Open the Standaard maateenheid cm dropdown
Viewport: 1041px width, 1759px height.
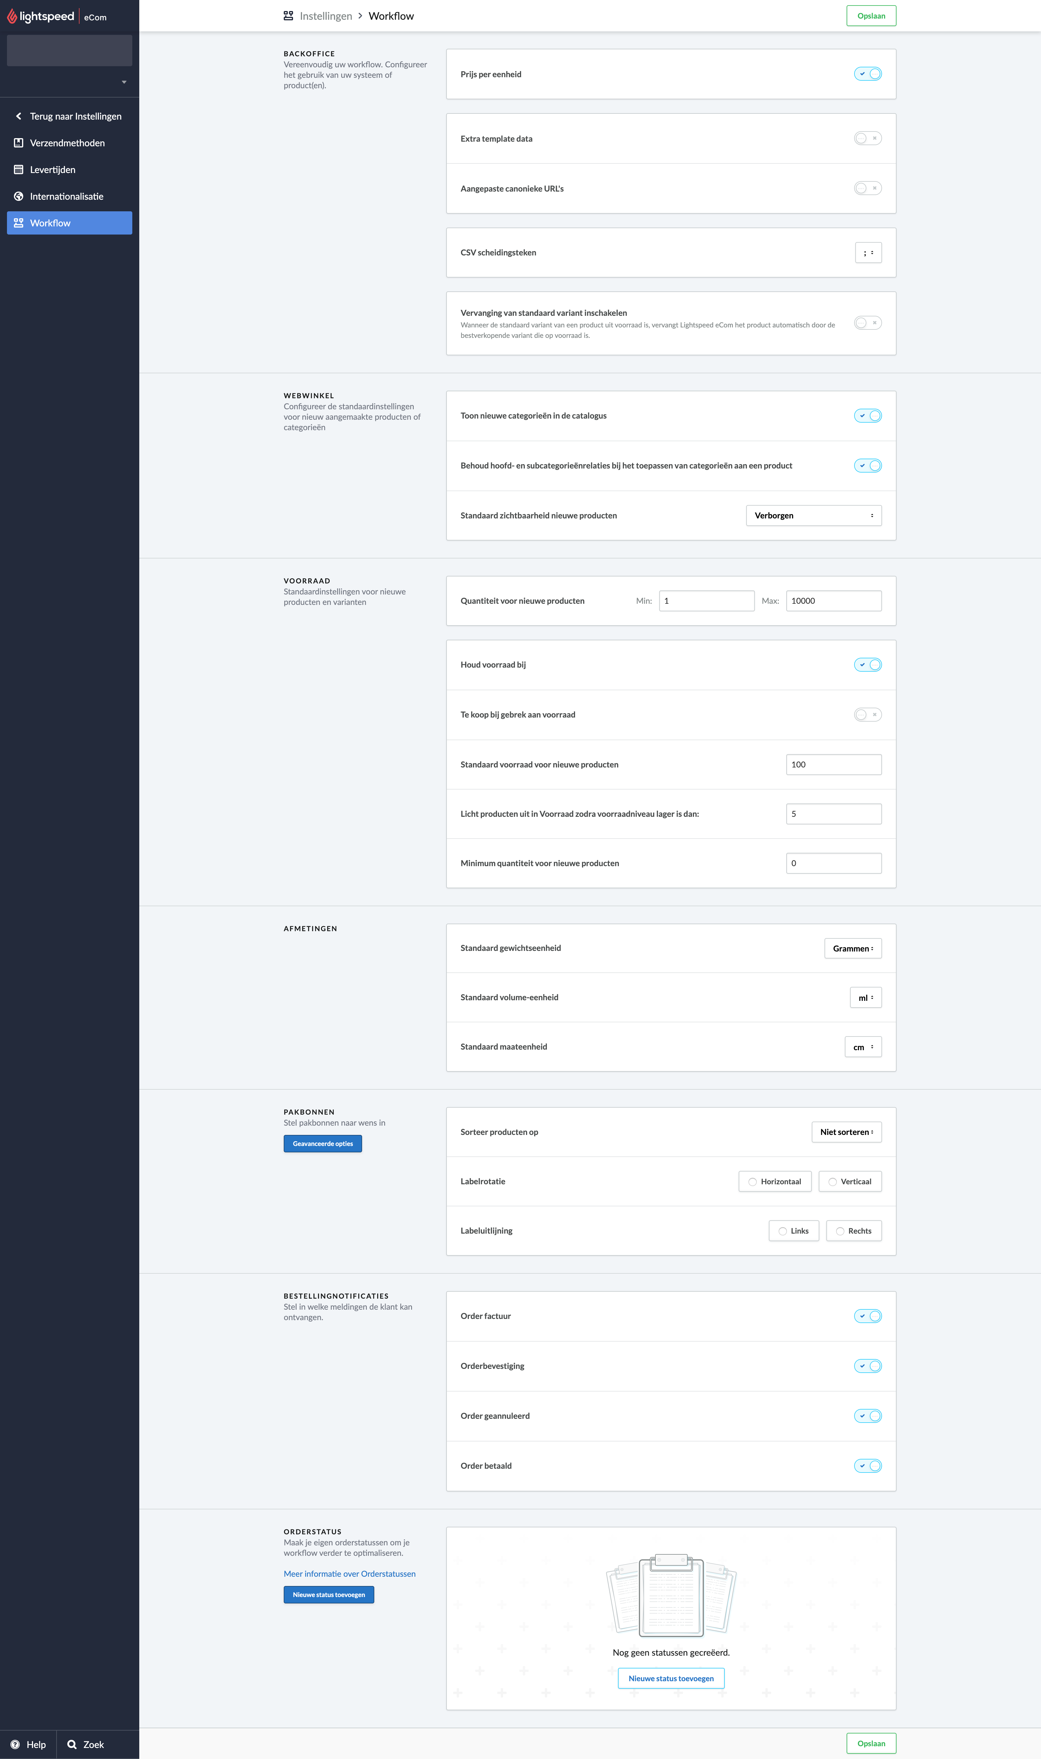coord(863,1047)
